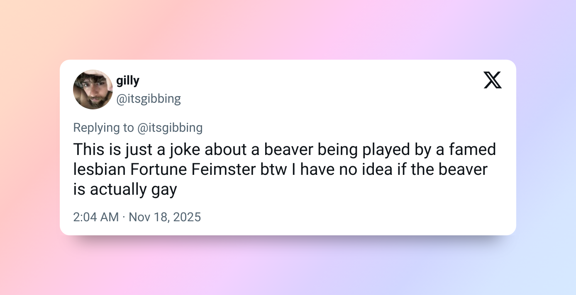Click the word "being" in the tweet
576x295 pixels.
[x=335, y=150]
